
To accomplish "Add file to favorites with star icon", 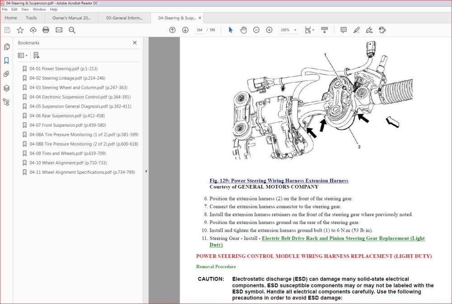I will [20, 30].
